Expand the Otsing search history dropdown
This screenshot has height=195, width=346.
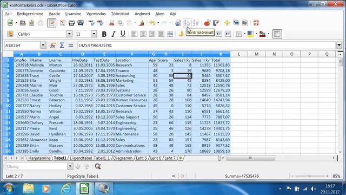(70, 166)
